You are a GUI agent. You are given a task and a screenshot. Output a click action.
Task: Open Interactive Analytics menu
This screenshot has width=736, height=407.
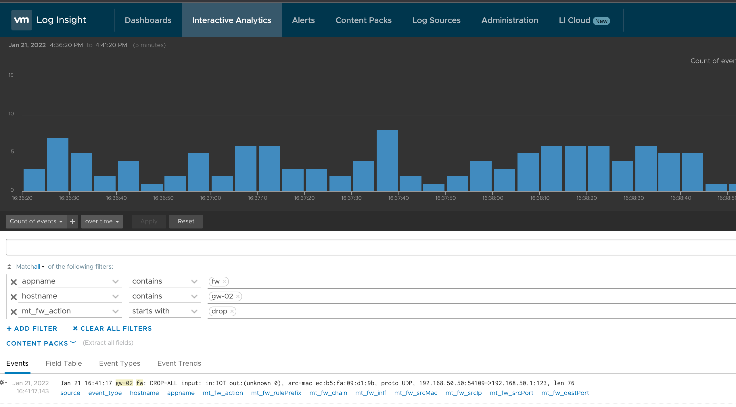(x=232, y=20)
